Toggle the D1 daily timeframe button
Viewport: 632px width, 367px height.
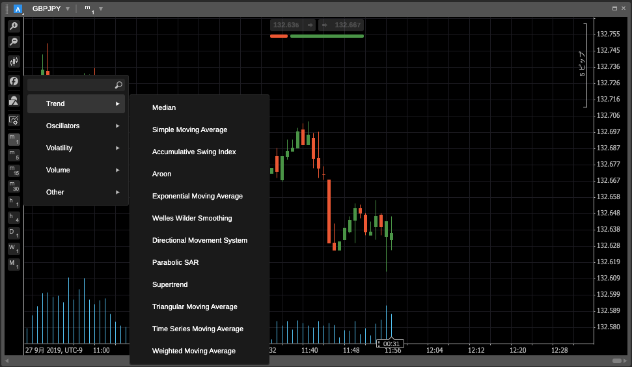coord(14,233)
